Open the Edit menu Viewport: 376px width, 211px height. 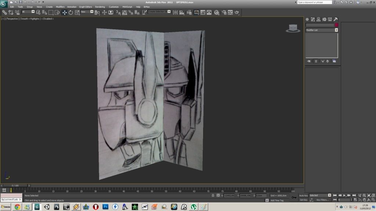pyautogui.click(x=12, y=7)
